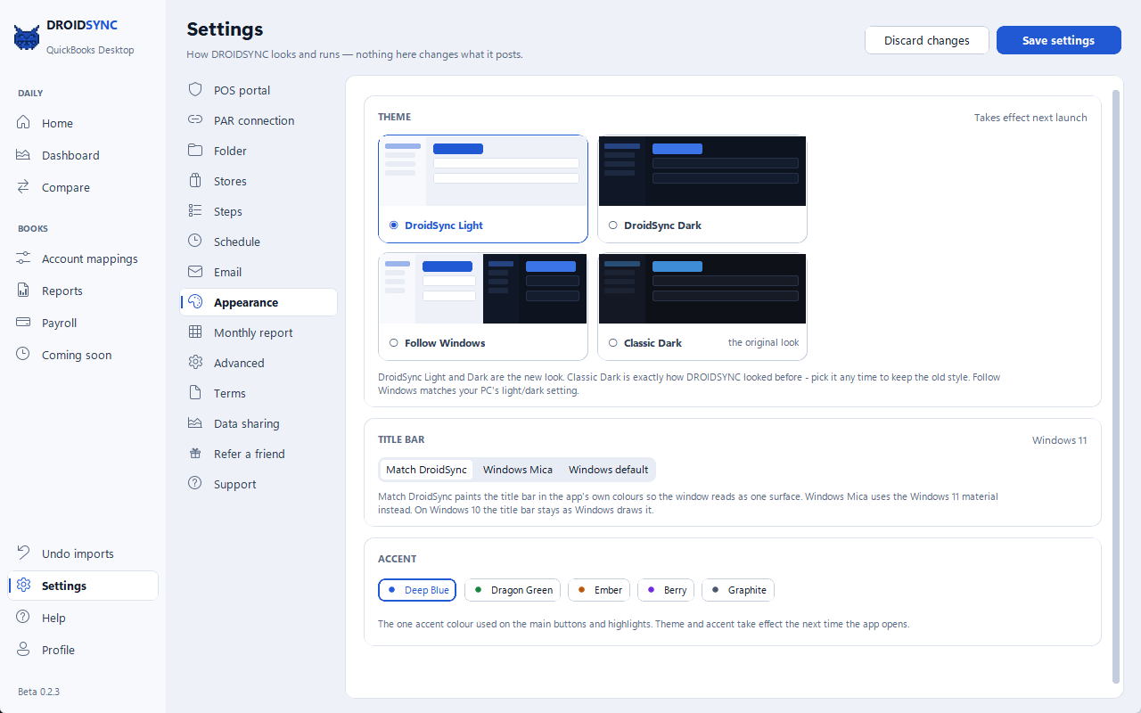
Task: Open the Support settings section
Action: (259, 484)
